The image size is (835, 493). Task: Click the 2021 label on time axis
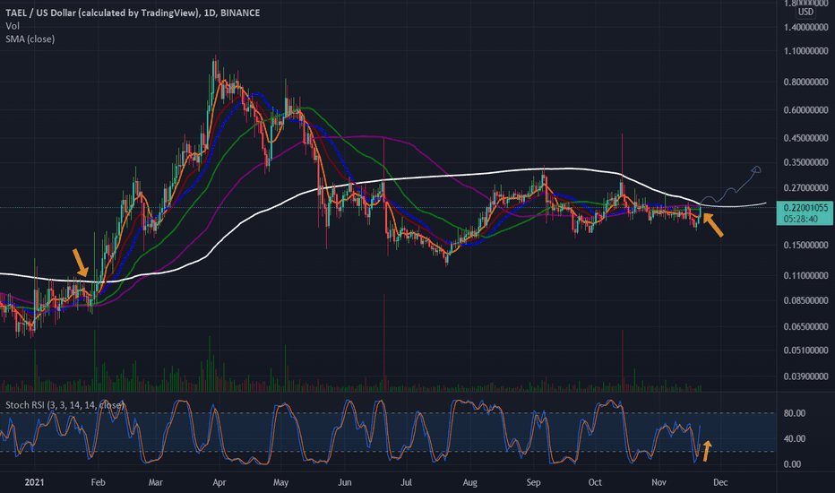[x=34, y=482]
